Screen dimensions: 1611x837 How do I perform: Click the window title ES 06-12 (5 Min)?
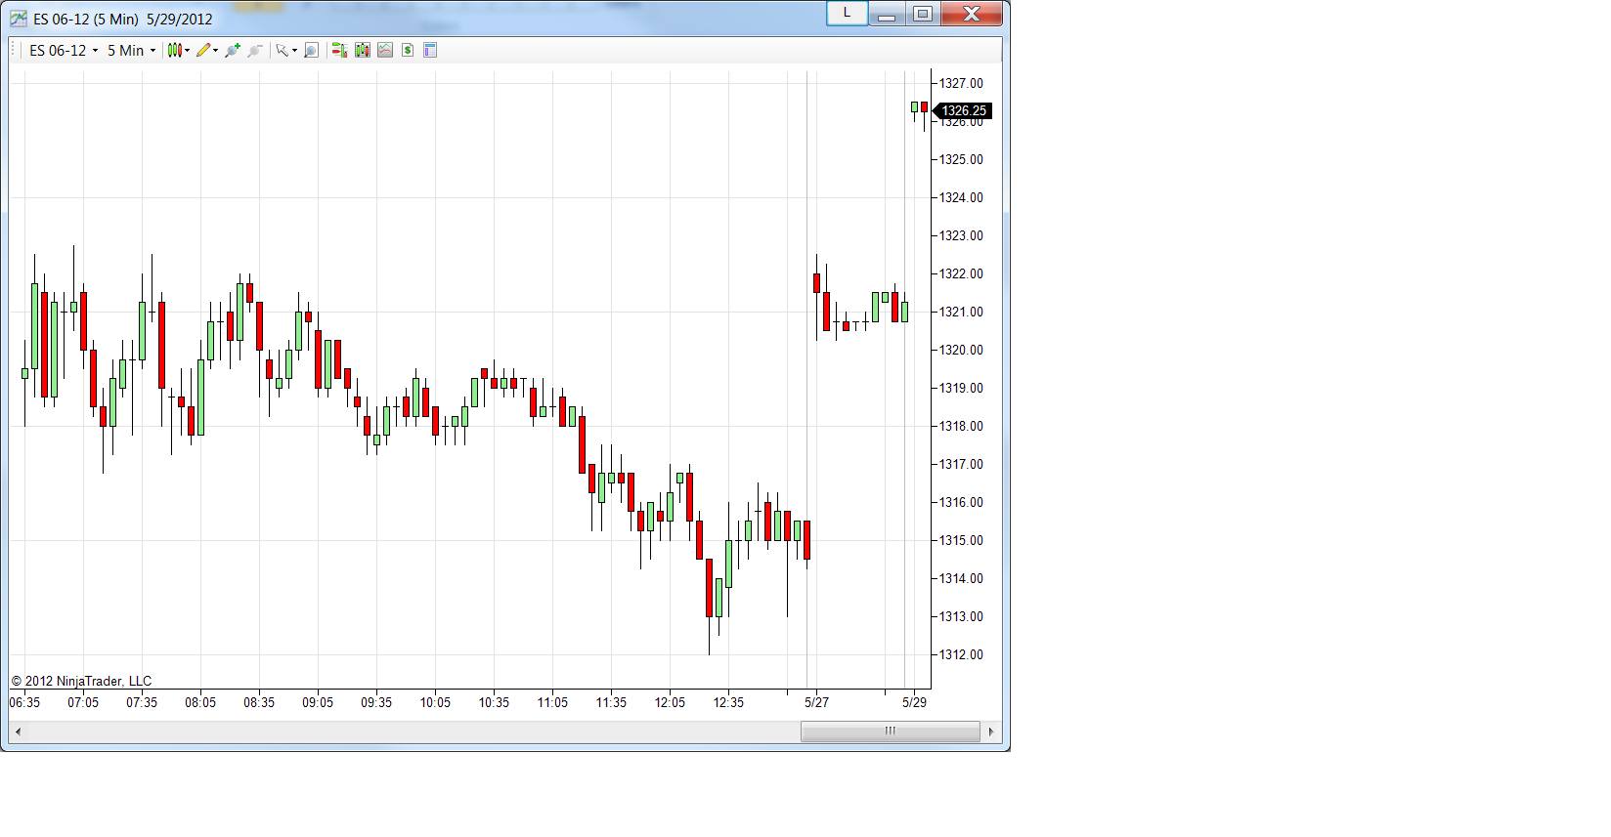coord(86,20)
